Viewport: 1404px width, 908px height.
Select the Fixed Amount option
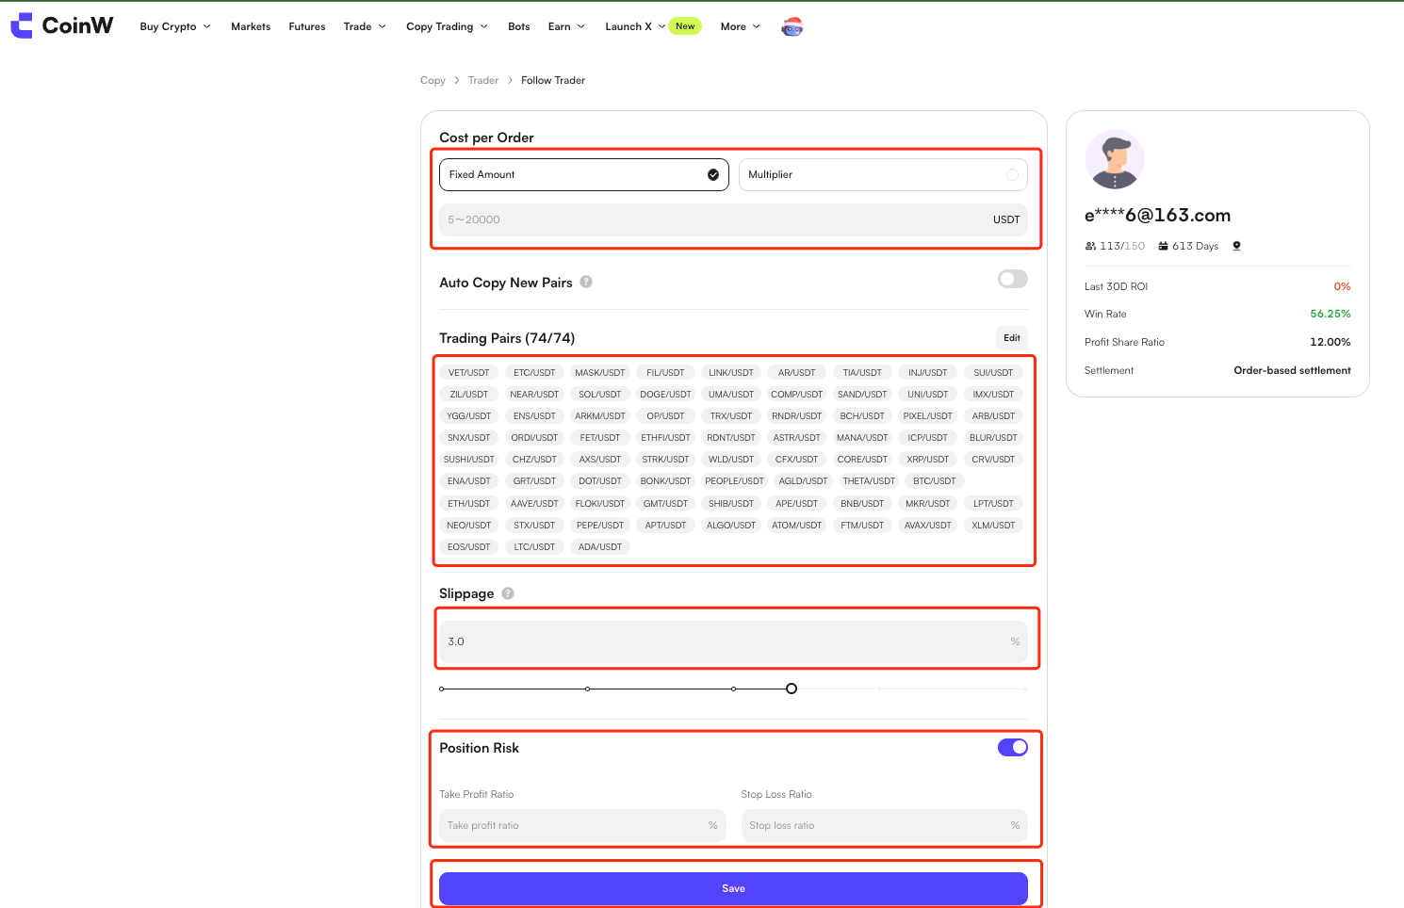(583, 174)
